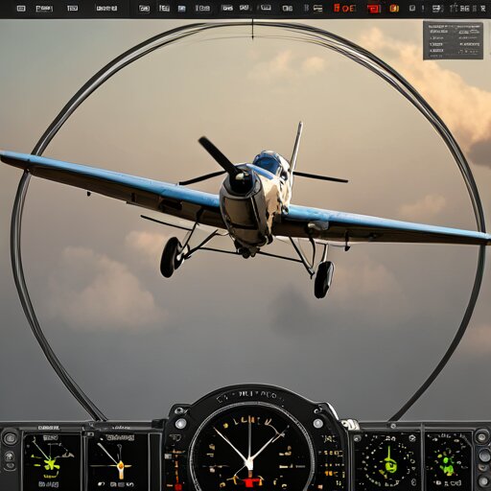491x491 pixels.
Task: Click the bottom round knob on the right panel edge
Action: pyautogui.click(x=484, y=480)
